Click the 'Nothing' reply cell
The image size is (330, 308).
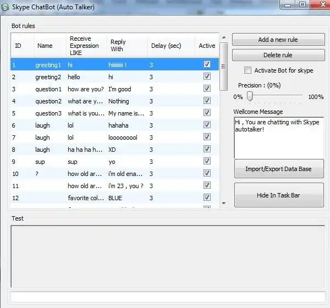(119, 101)
